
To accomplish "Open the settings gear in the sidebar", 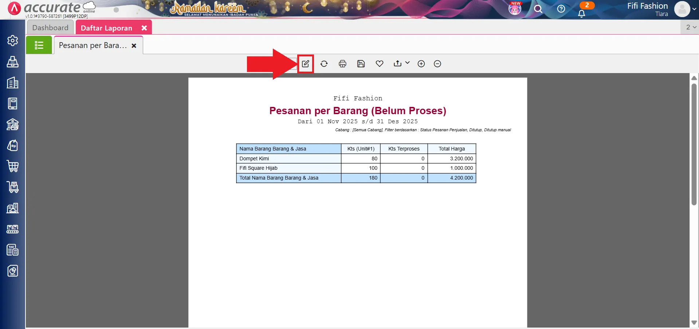I will pos(13,40).
